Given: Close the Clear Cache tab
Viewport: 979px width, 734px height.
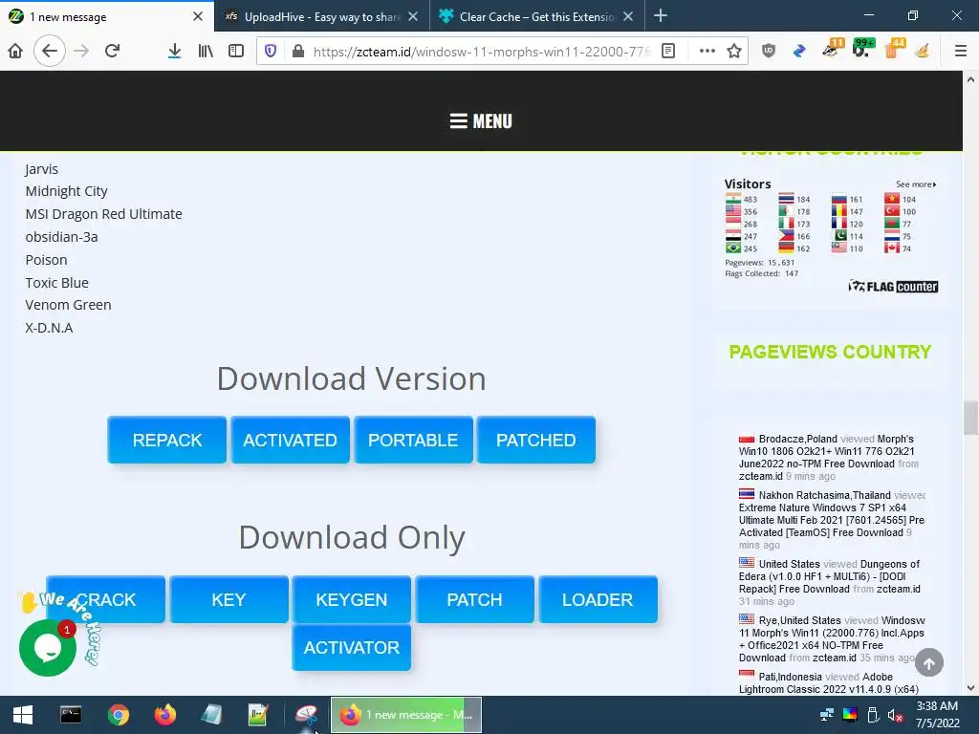Looking at the screenshot, I should point(628,17).
